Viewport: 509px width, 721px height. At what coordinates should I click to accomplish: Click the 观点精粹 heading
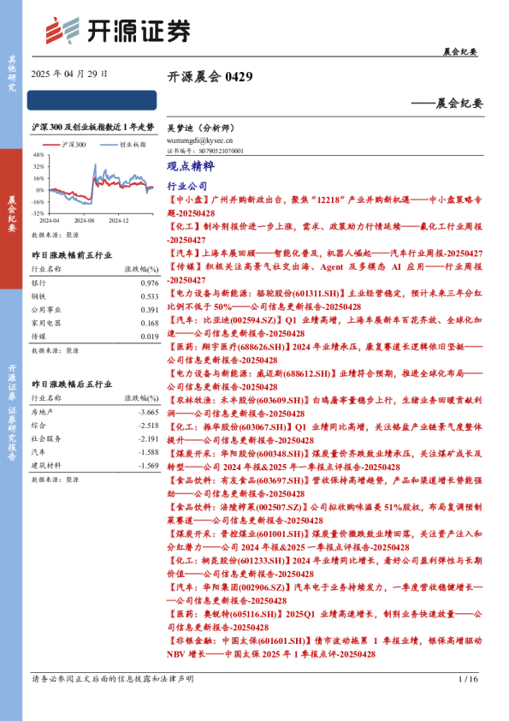(191, 166)
